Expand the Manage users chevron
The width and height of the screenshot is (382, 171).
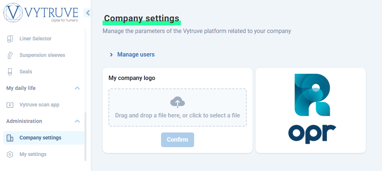pos(111,55)
